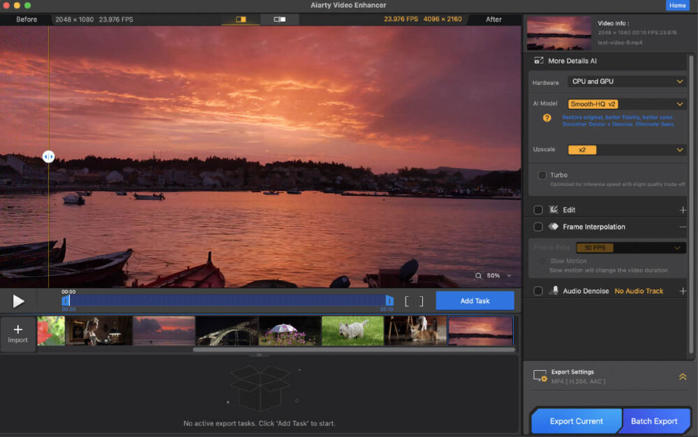Viewport: 698px width, 437px height.
Task: Click the trim end bracket icon
Action: point(421,301)
